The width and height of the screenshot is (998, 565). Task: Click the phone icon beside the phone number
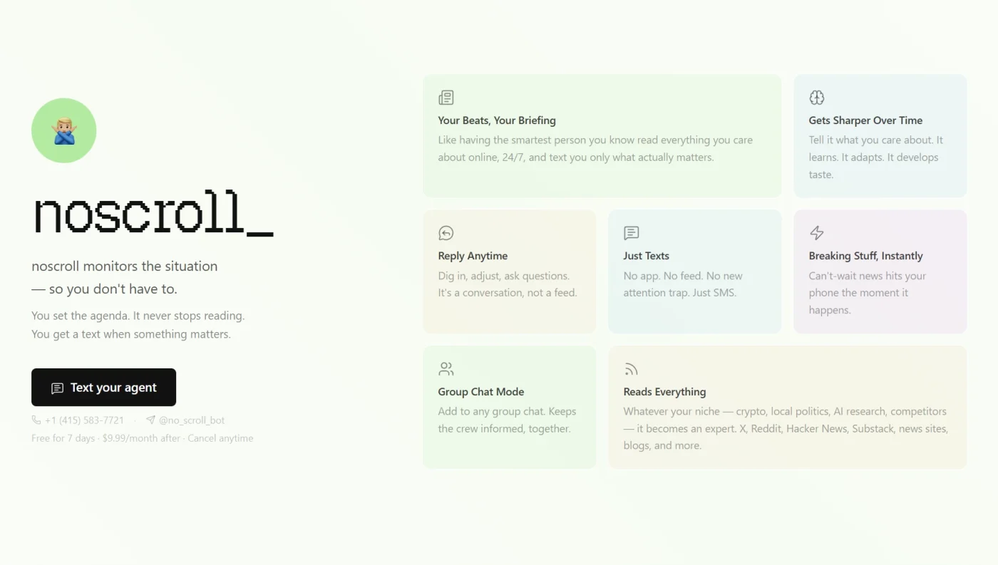36,420
